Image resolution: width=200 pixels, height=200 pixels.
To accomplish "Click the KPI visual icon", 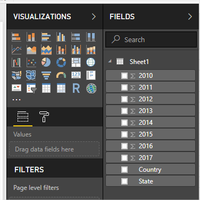I will point(16,88).
